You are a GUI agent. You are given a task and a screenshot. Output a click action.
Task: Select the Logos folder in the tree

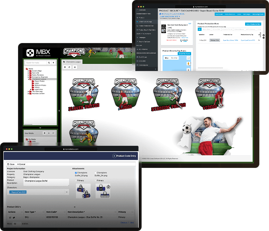[36, 83]
